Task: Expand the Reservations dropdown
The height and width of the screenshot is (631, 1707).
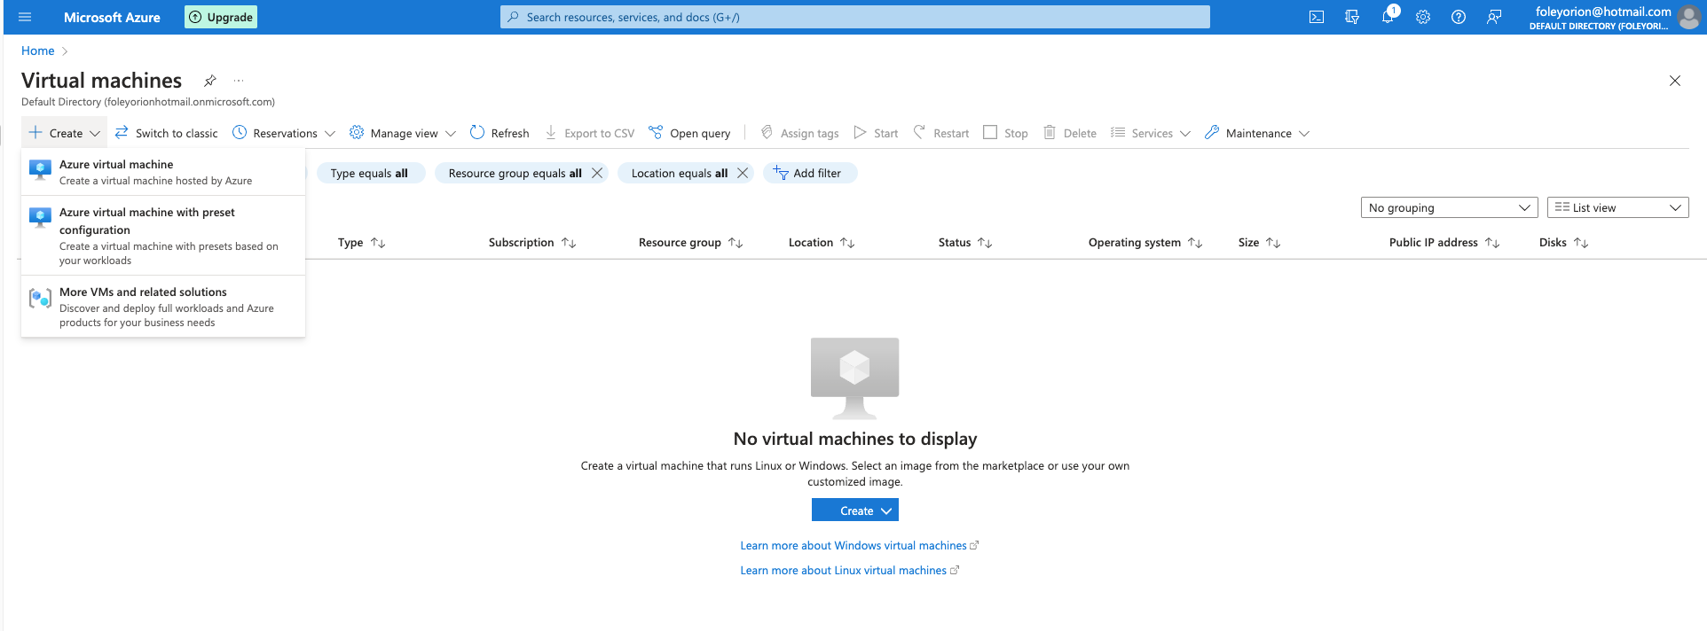Action: tap(284, 133)
